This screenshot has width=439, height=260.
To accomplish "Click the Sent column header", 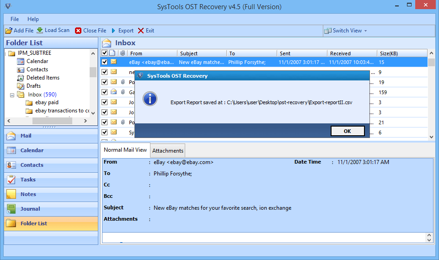I will tap(302, 53).
